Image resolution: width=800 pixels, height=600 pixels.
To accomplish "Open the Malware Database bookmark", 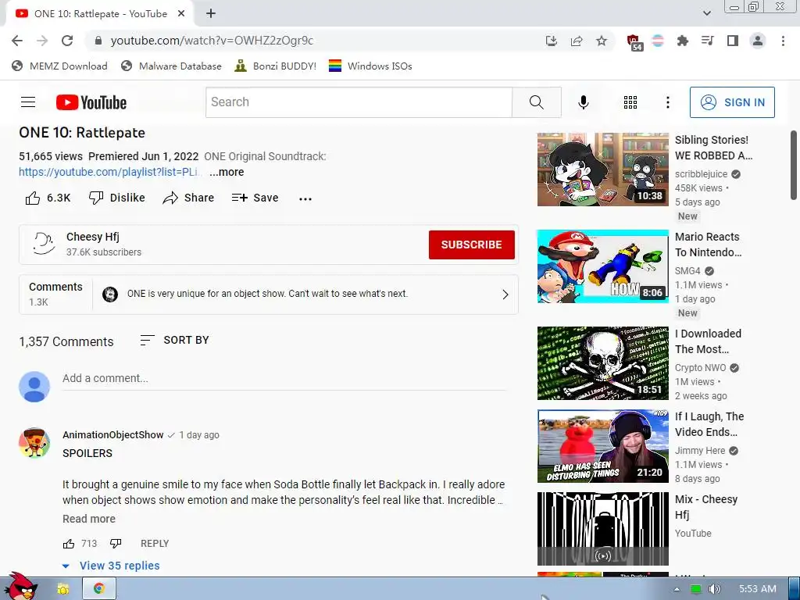I will (171, 66).
